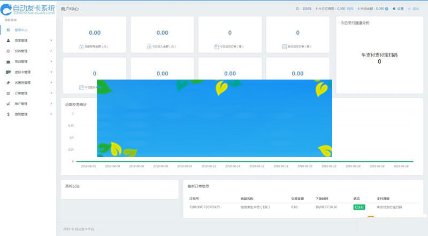
Task: Click the 管理中心 dashboard icon in sidebar
Action: 8,30
